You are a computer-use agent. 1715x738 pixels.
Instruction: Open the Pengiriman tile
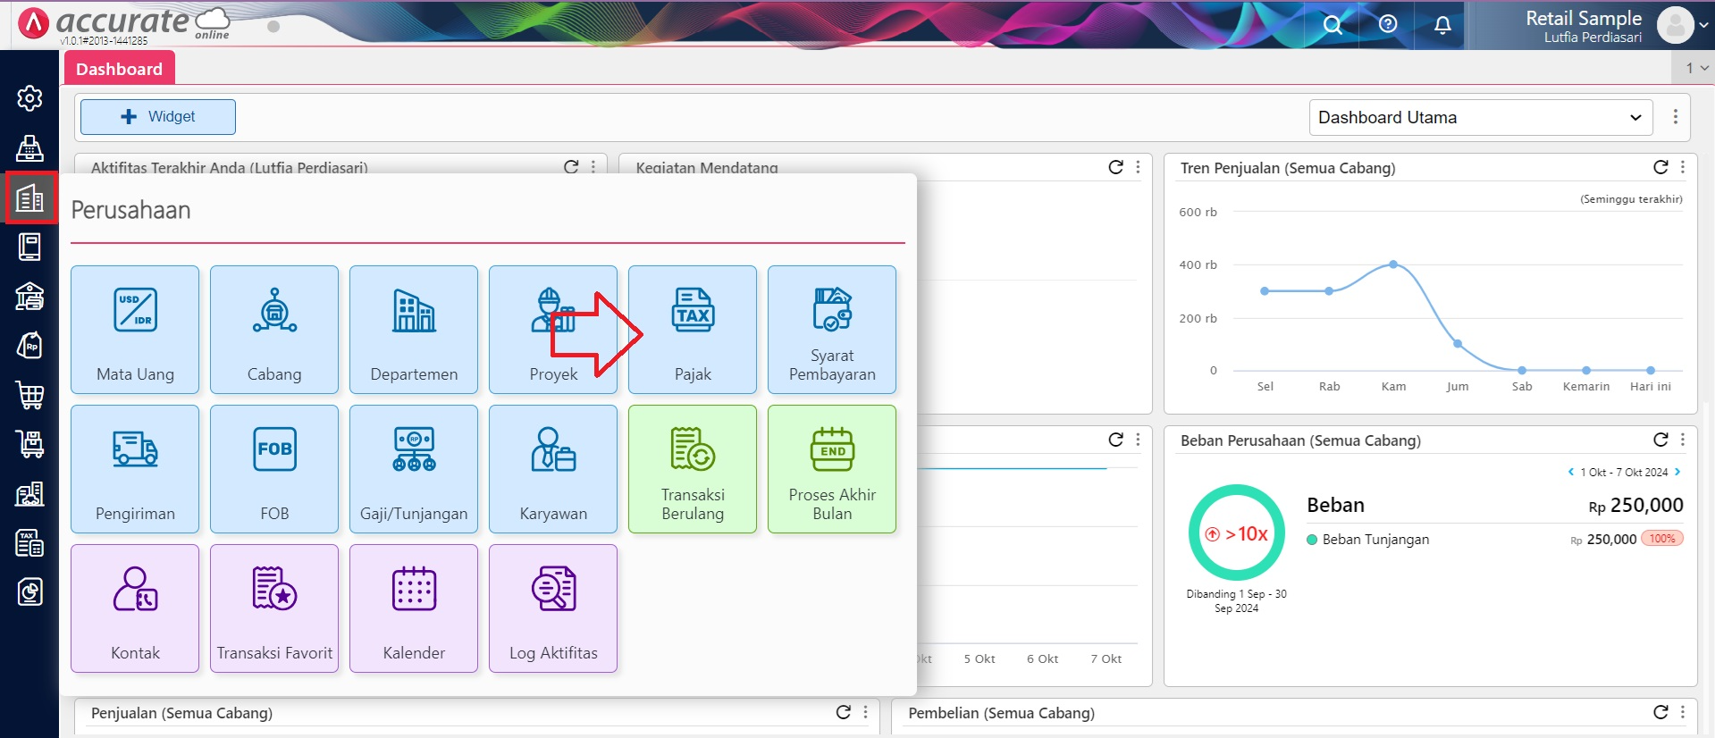tap(135, 469)
